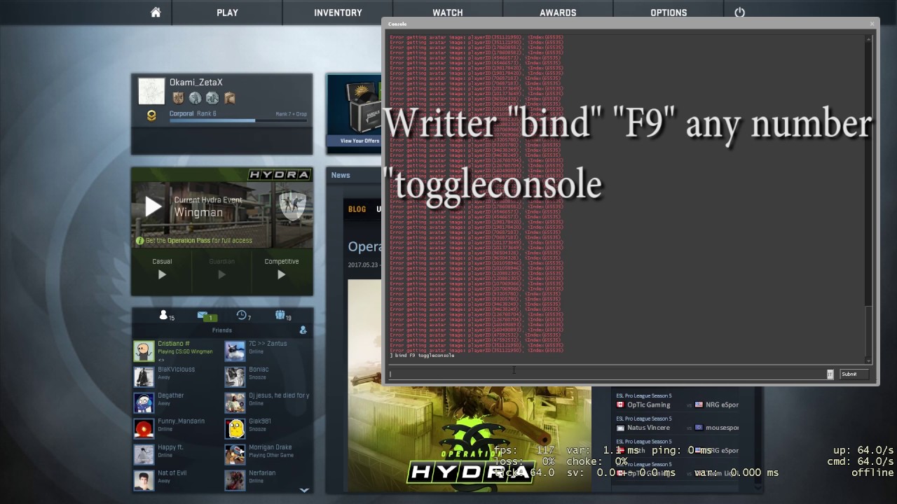Select friend Nerfarian
Screen dimensions: 897x504
[268, 480]
